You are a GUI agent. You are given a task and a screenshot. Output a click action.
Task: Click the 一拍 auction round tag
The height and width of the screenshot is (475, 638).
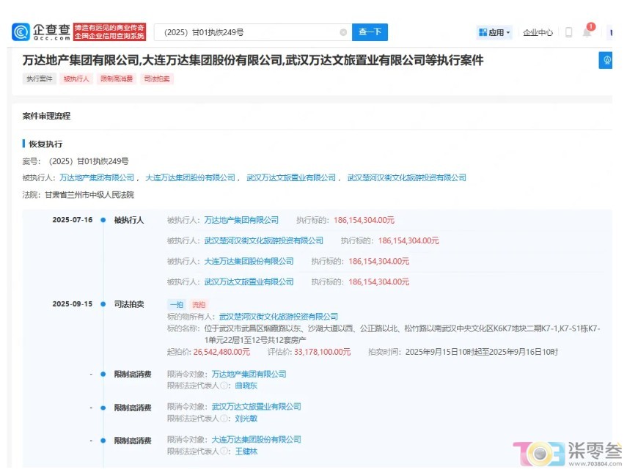[x=176, y=304]
